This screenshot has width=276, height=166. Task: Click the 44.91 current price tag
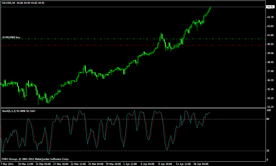click(270, 7)
